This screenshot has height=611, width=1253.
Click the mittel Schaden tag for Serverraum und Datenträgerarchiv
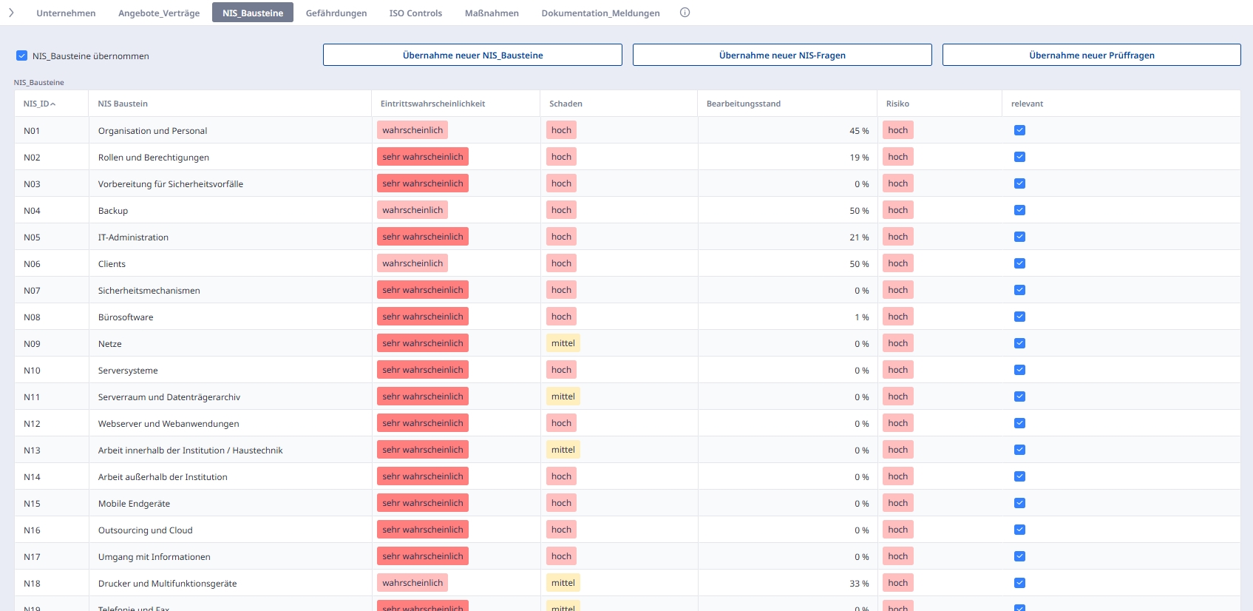tap(563, 396)
